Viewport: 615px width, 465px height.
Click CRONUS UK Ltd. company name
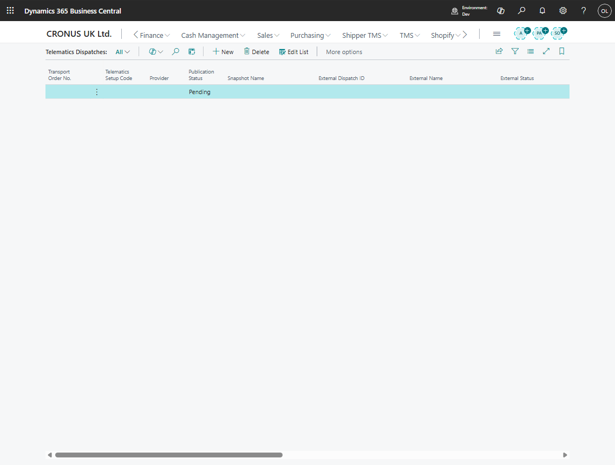click(x=79, y=34)
